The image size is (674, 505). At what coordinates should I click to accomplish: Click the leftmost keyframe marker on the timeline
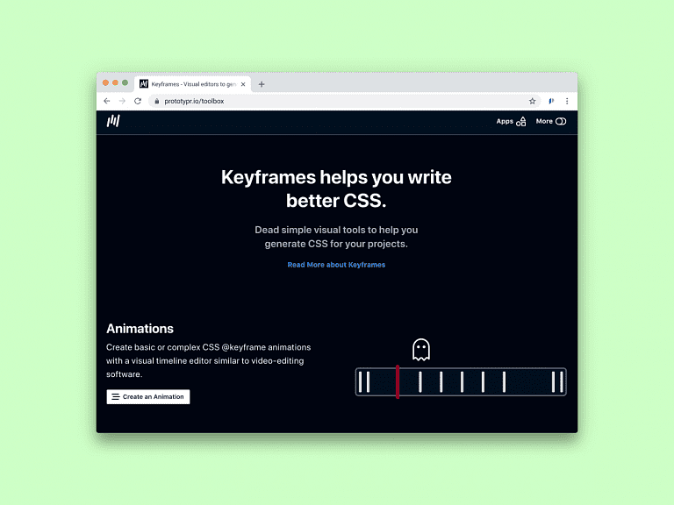tap(361, 381)
